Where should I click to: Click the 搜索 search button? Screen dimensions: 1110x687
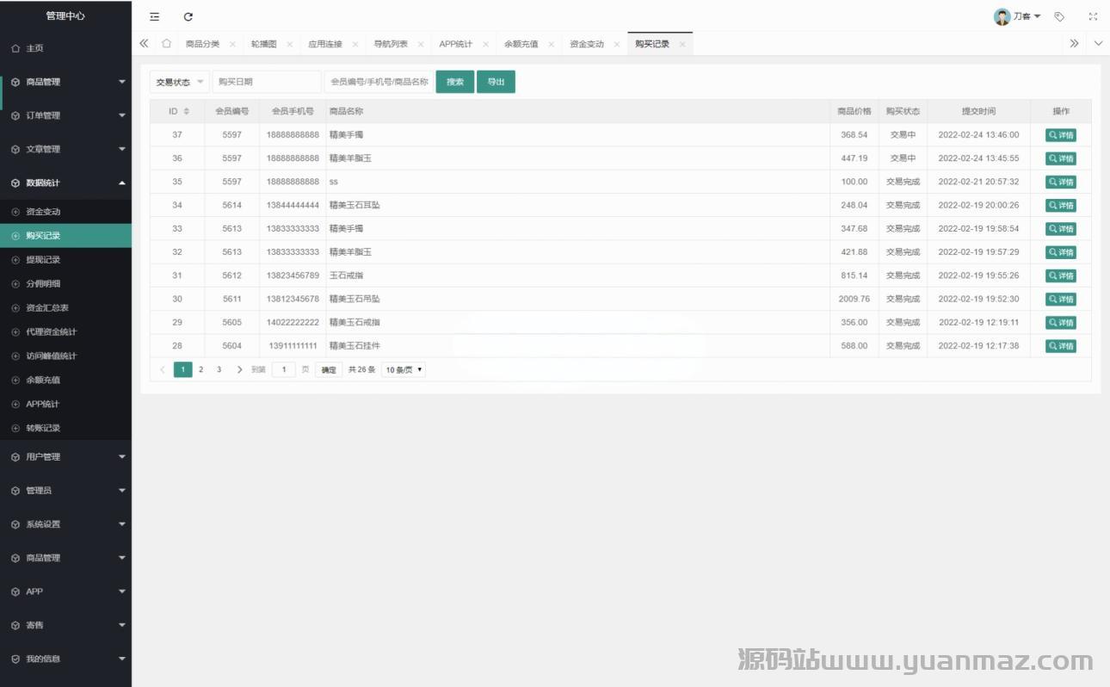tap(454, 82)
